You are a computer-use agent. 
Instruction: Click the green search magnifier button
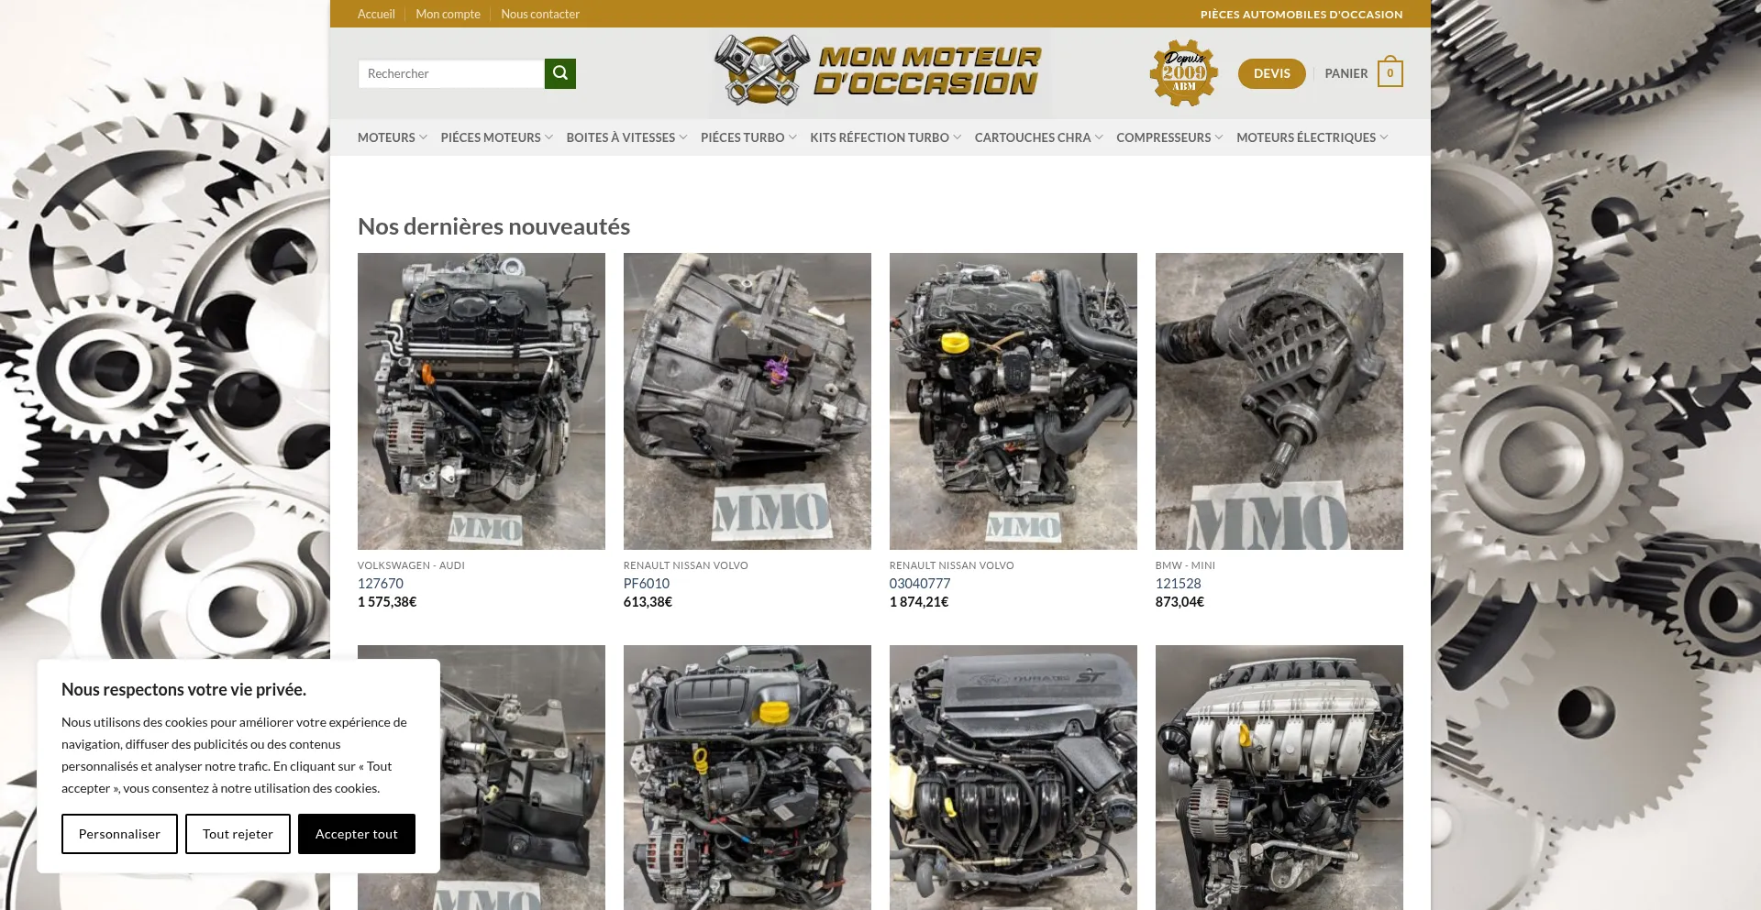pos(559,73)
